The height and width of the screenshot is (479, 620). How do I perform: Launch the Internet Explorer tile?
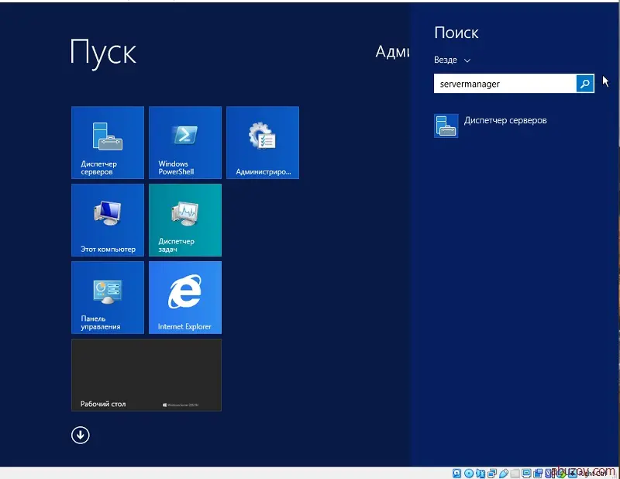[185, 298]
